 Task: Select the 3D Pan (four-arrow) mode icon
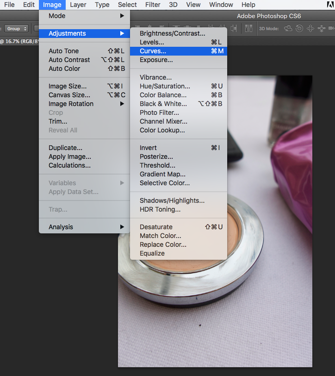[310, 29]
